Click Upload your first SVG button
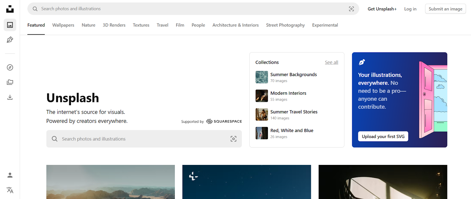This screenshot has width=471, height=199. pos(383,136)
